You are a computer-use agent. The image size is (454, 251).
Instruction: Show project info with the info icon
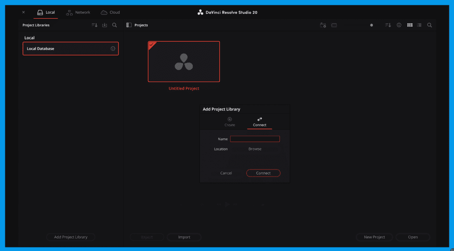[x=399, y=25]
